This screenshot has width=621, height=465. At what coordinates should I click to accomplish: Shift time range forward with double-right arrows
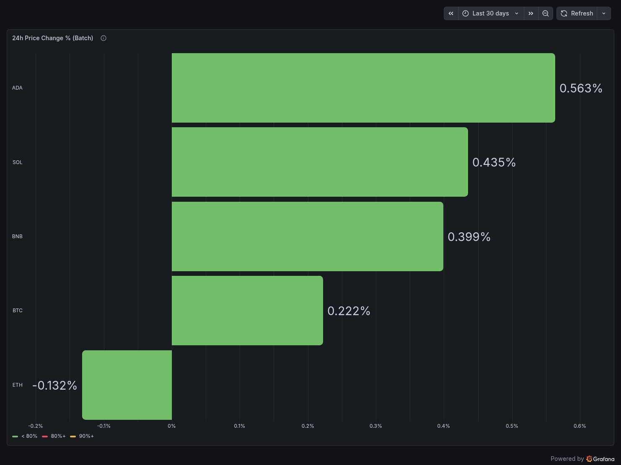(x=531, y=13)
